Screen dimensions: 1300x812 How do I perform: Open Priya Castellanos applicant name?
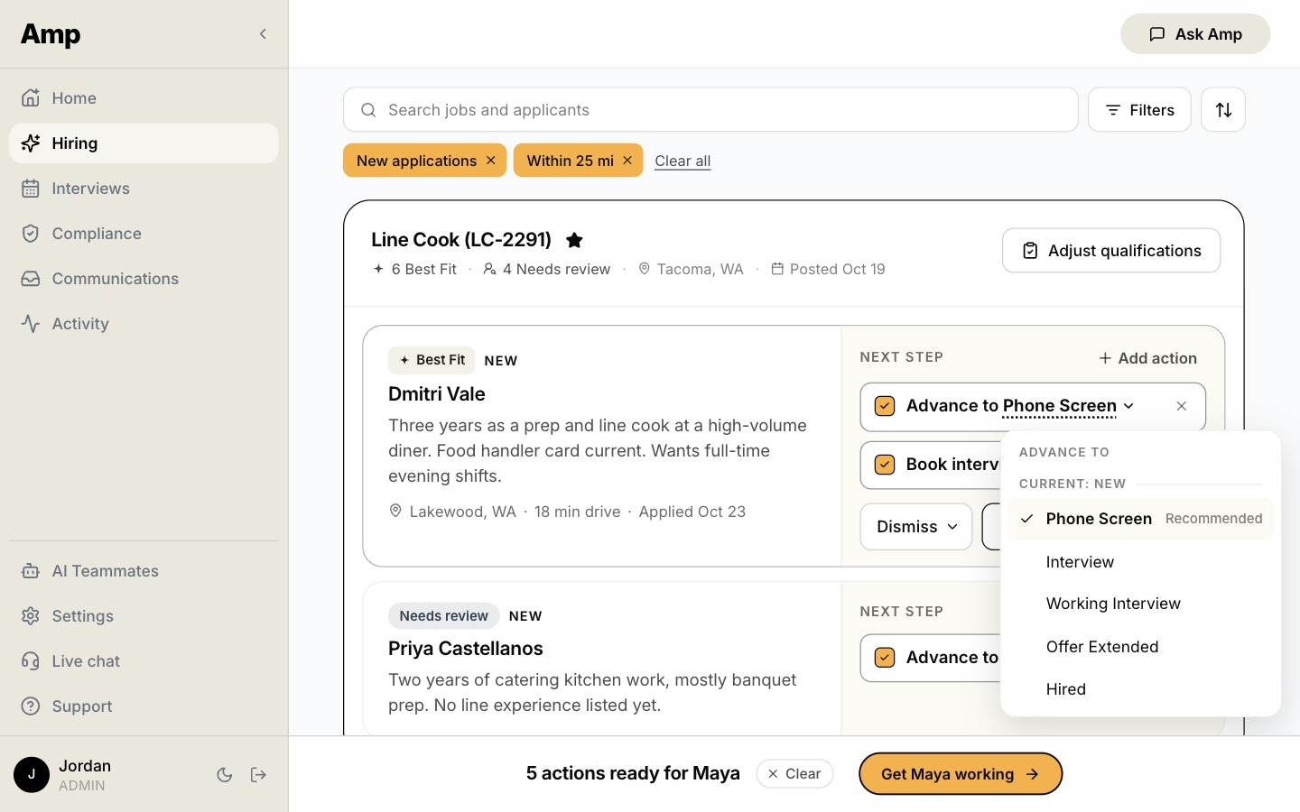click(466, 649)
